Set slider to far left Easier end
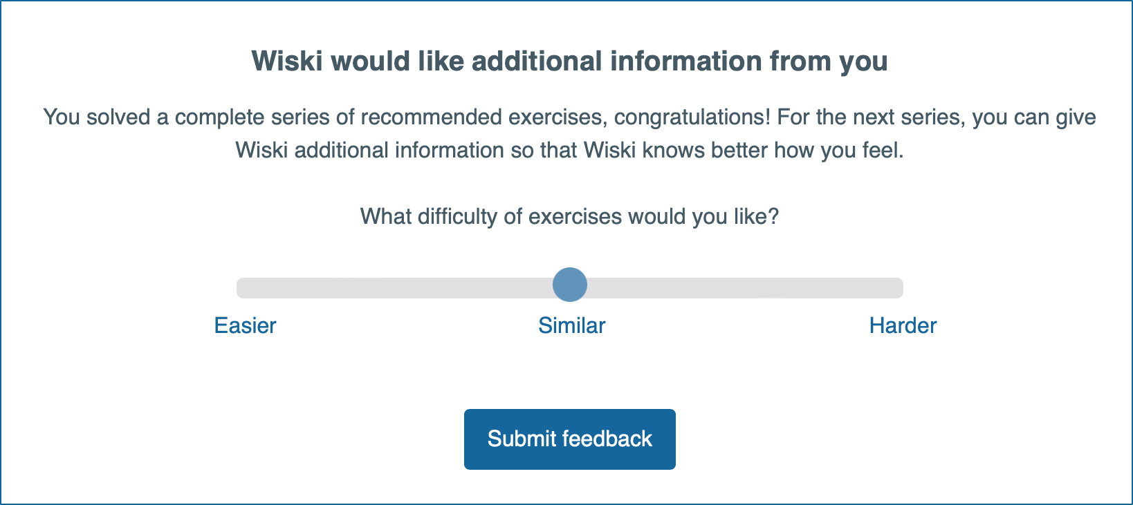The width and height of the screenshot is (1133, 505). pos(242,288)
